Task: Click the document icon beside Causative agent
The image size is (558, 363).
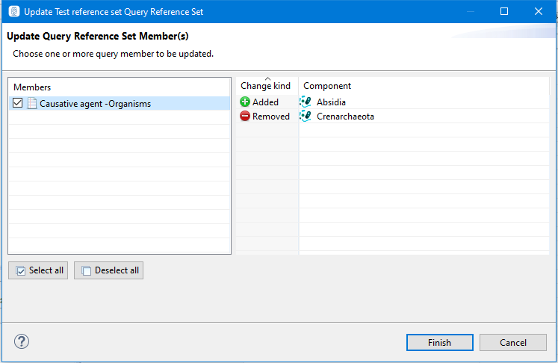Action: 32,104
